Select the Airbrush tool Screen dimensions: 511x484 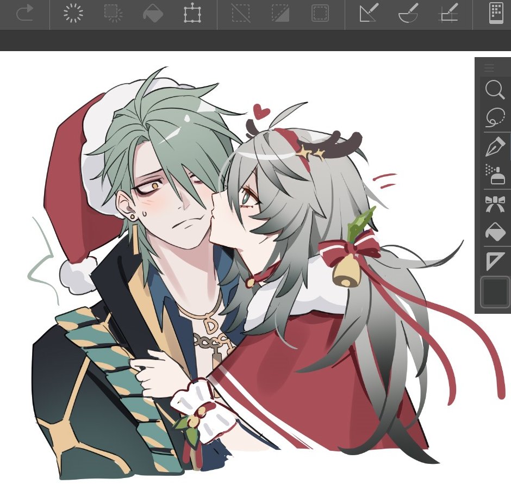(x=494, y=175)
